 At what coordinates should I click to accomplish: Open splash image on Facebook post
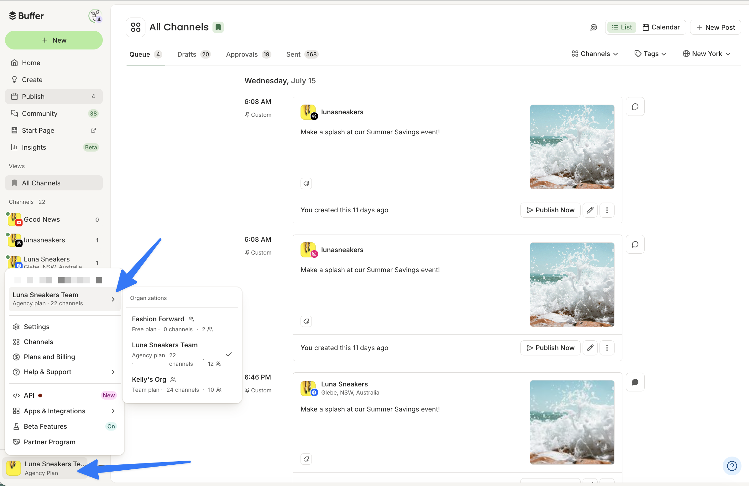coord(572,422)
